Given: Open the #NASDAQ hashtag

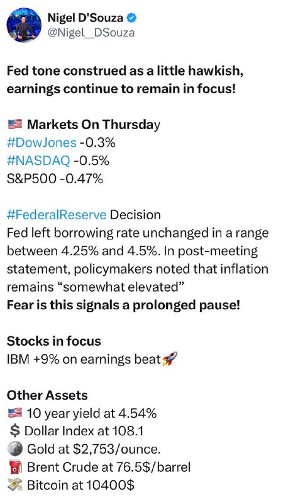Looking at the screenshot, I should click(x=38, y=161).
